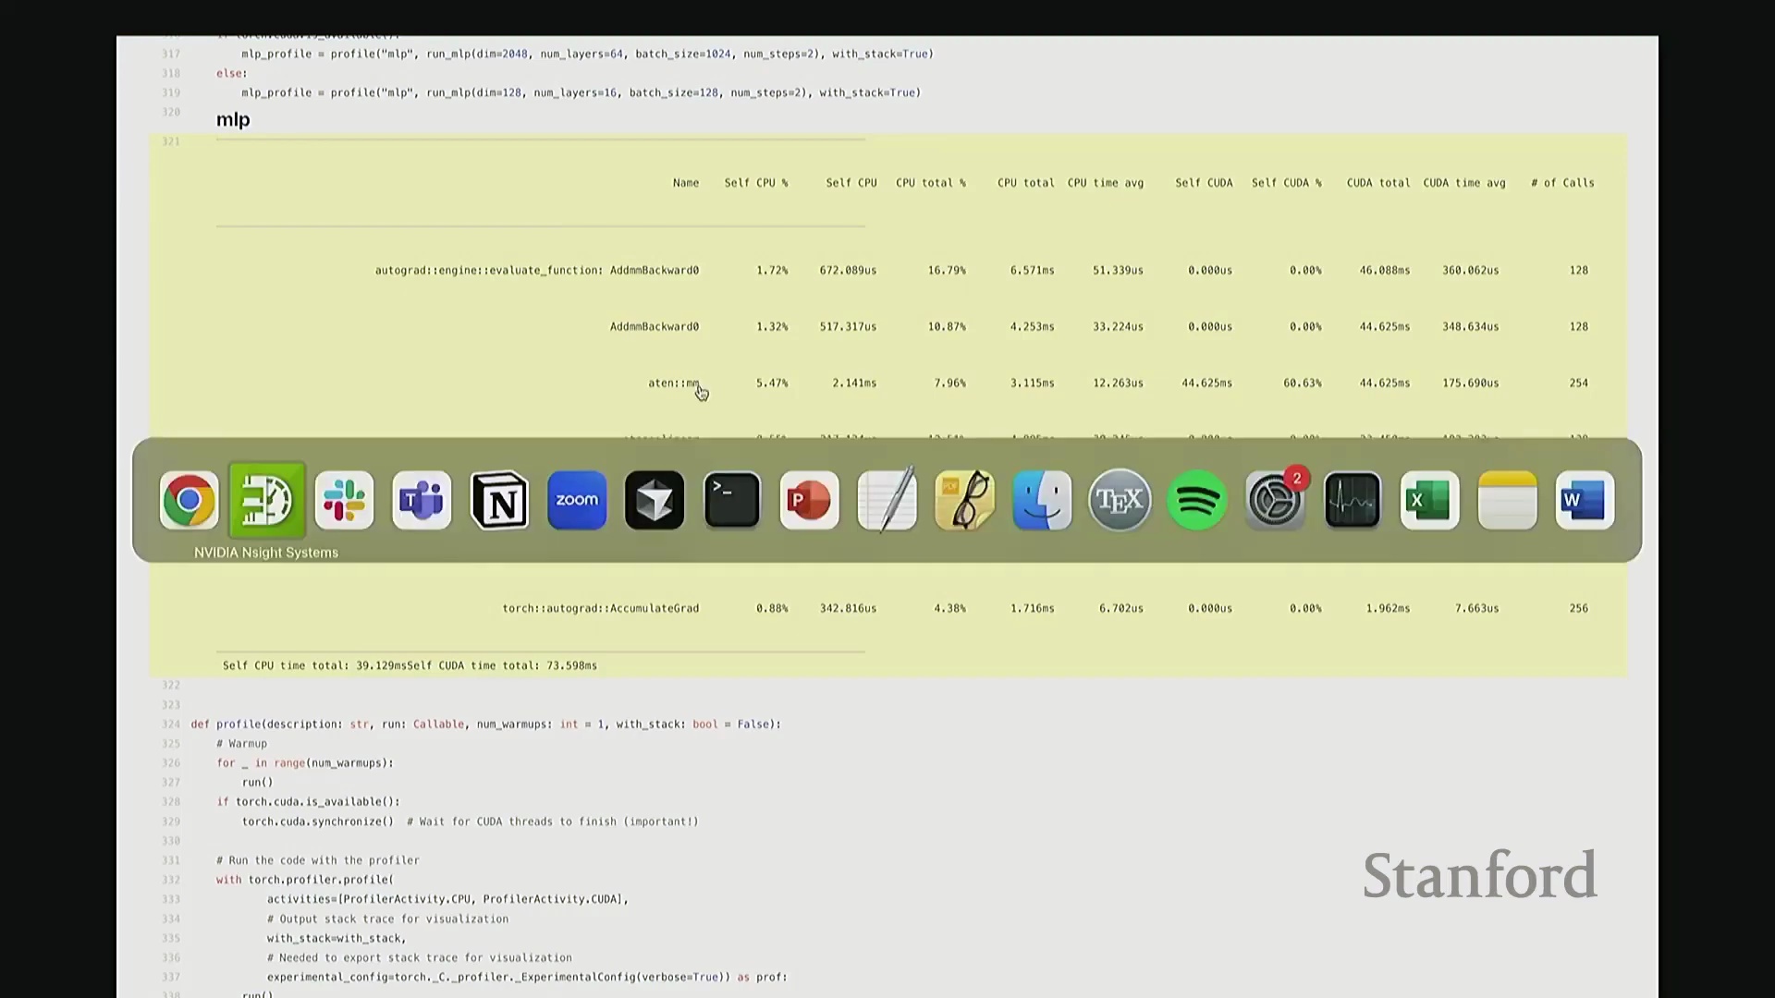This screenshot has width=1775, height=998.
Task: Click the aten::mm row name
Action: 673,383
